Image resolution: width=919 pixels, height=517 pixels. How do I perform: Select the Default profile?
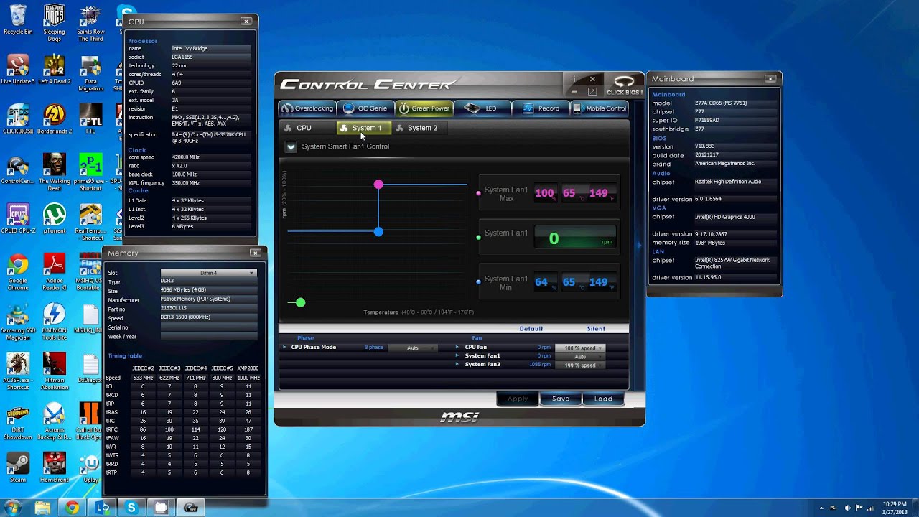[x=531, y=329]
